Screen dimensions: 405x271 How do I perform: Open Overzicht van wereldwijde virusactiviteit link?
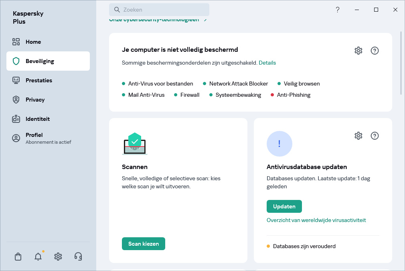click(316, 220)
